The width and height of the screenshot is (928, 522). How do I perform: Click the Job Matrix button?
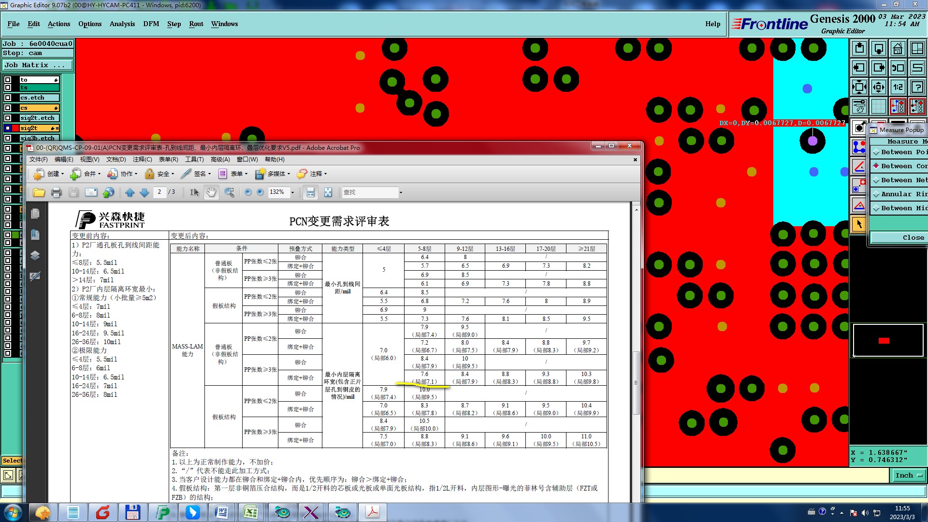point(37,65)
